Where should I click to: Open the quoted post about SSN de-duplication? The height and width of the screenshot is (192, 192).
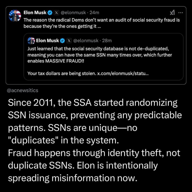click(103, 57)
